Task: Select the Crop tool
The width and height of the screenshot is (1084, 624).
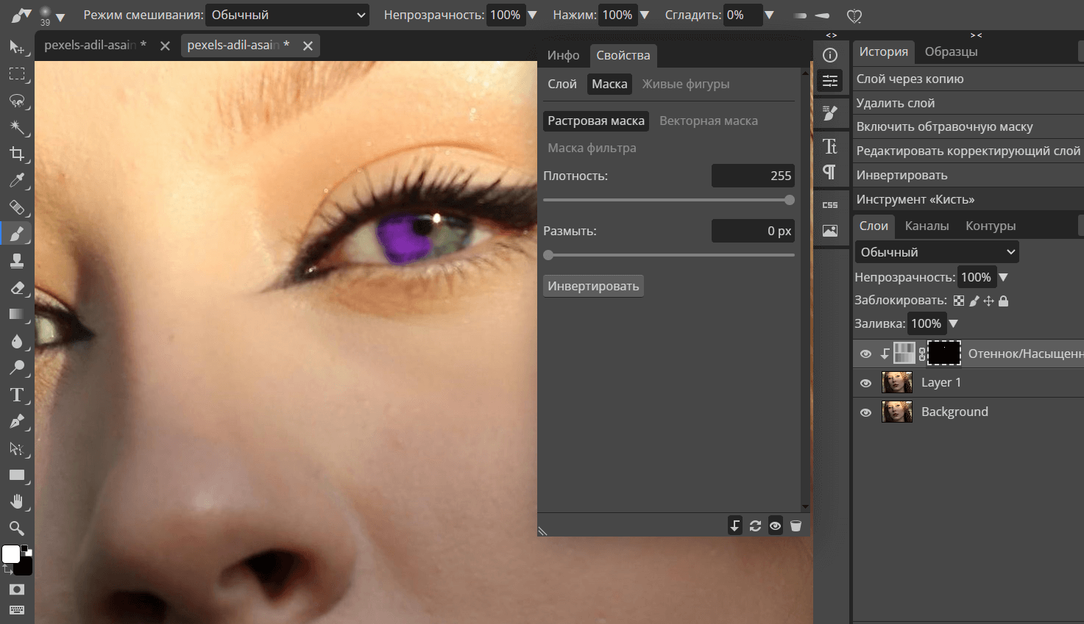Action: point(16,154)
